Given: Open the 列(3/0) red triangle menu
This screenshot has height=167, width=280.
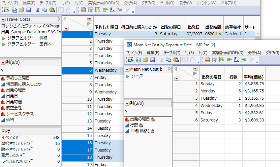Looking at the screenshot, I should point(127,104).
